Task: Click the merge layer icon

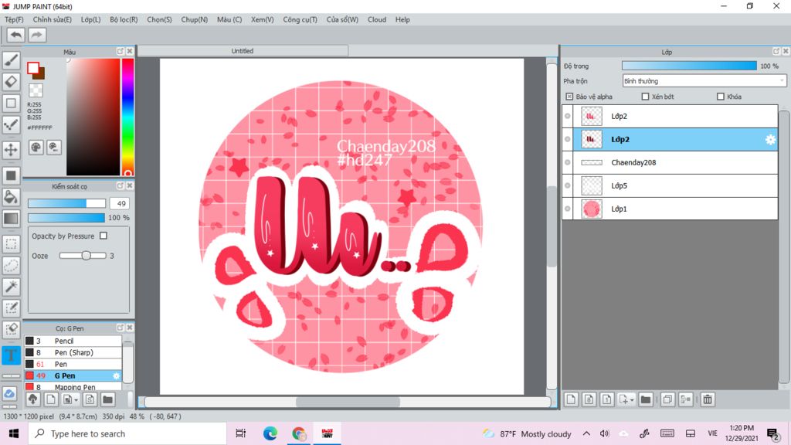Action: [686, 399]
